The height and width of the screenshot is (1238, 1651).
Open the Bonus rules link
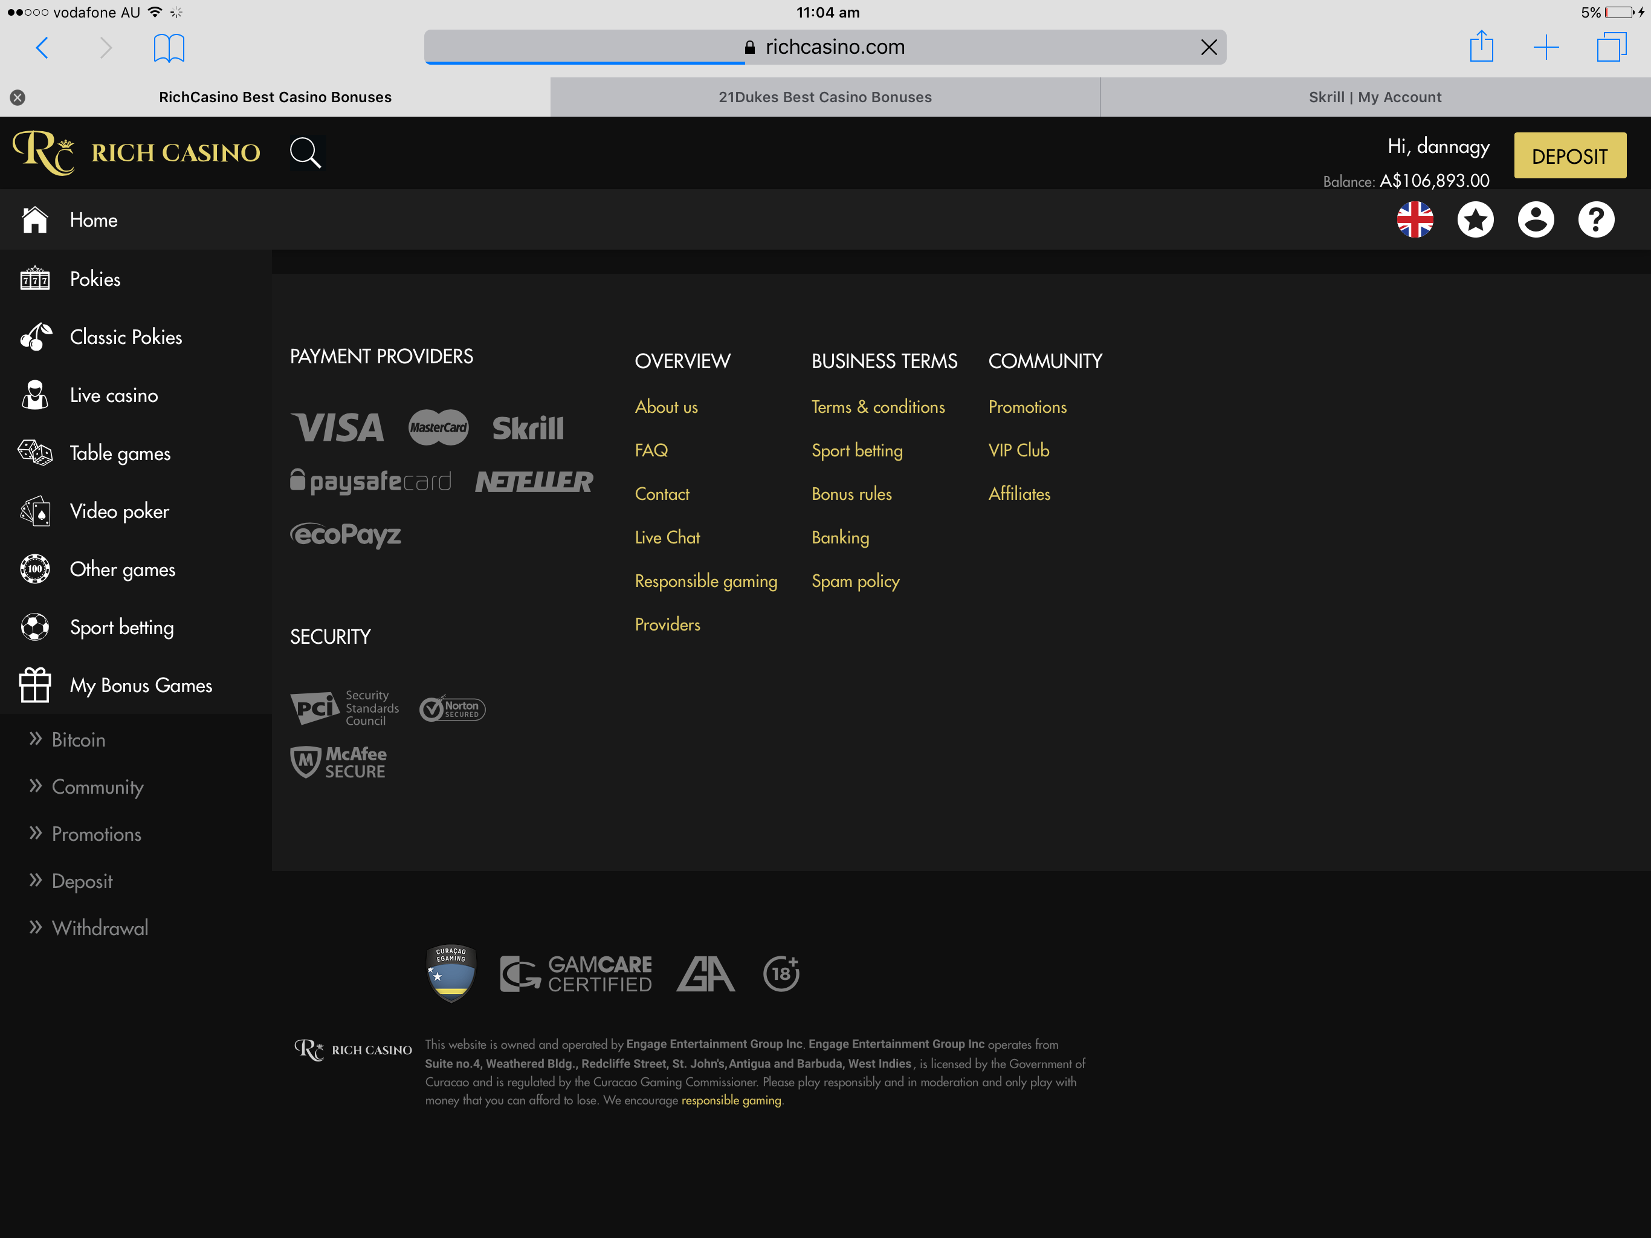(x=851, y=493)
